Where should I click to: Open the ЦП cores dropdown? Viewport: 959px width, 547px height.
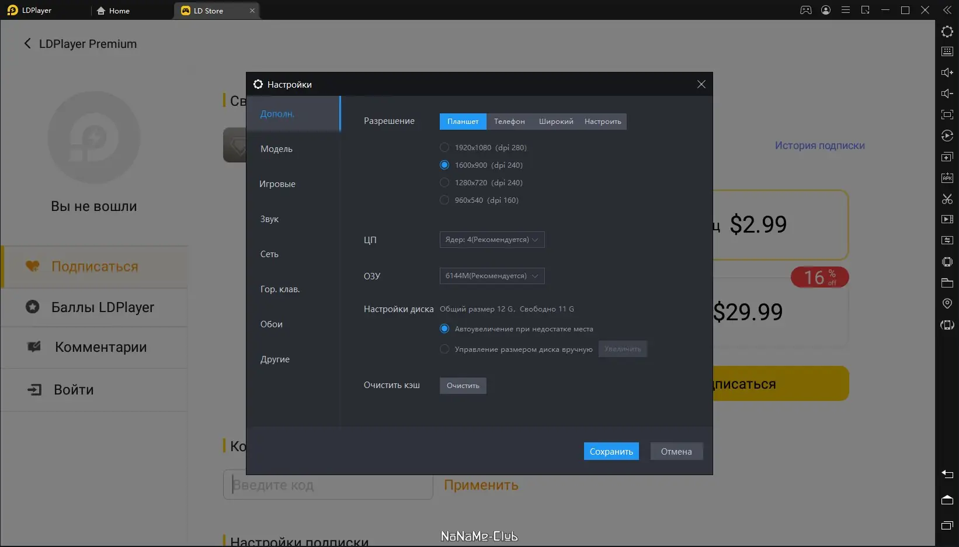tap(492, 240)
